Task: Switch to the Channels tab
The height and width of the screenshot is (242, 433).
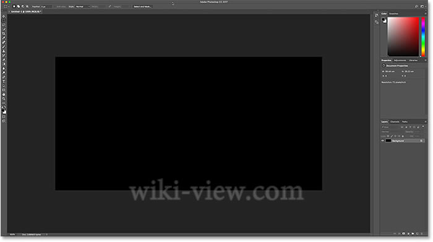Action: click(395, 121)
